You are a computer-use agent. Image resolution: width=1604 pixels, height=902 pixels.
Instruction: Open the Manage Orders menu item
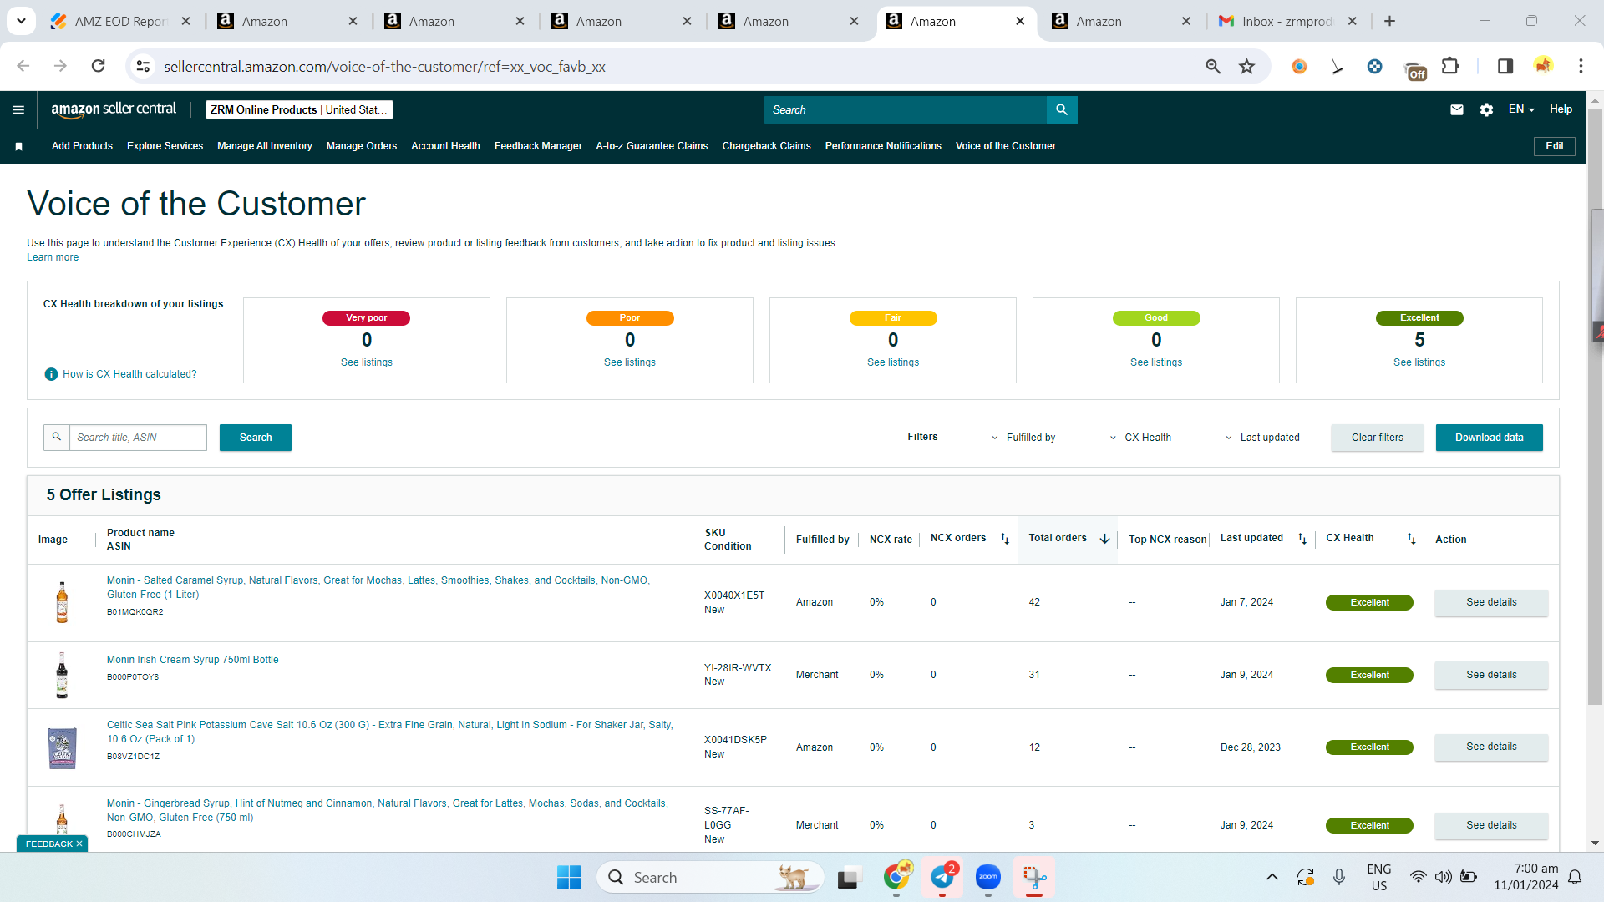[362, 146]
